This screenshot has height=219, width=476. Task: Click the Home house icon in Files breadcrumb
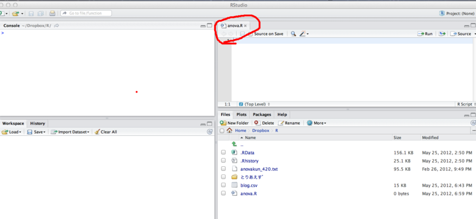pos(230,131)
